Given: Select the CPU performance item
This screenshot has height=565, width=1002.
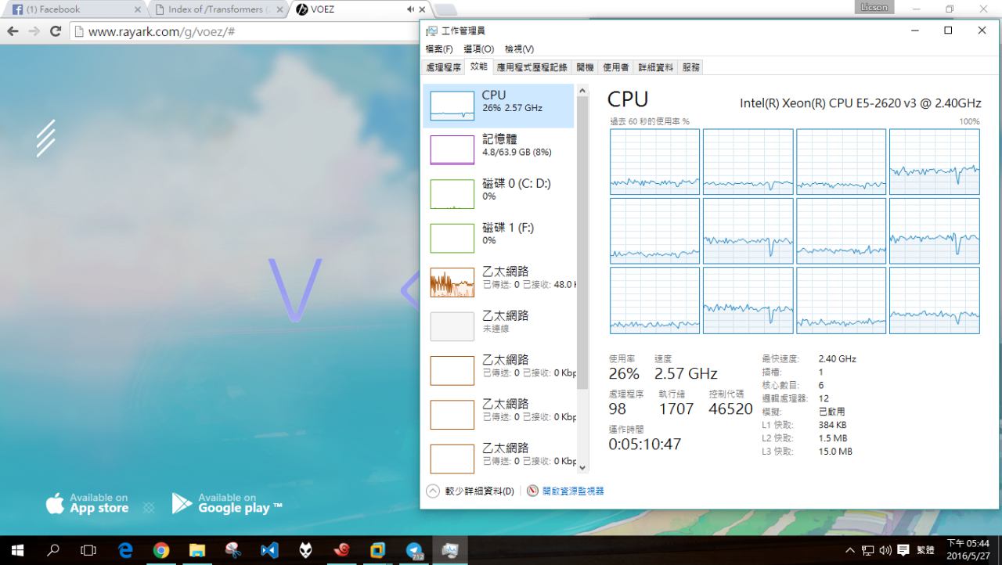Looking at the screenshot, I should (x=499, y=106).
